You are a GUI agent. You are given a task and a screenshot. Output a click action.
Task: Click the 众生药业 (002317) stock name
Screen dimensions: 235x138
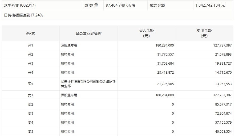20,5
